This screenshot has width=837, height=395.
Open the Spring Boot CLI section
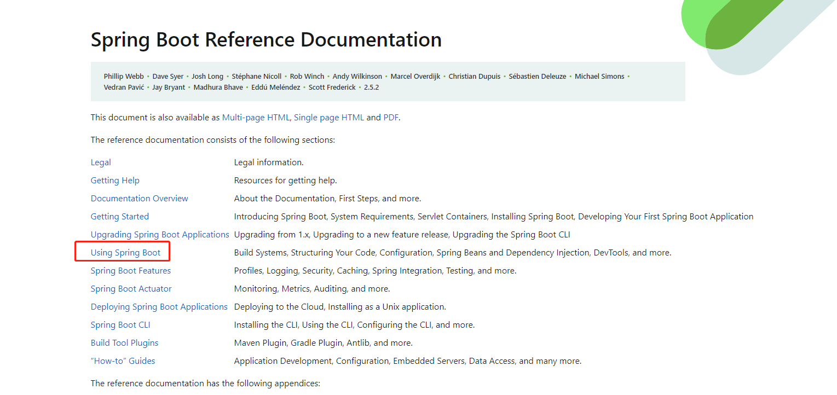coord(120,324)
